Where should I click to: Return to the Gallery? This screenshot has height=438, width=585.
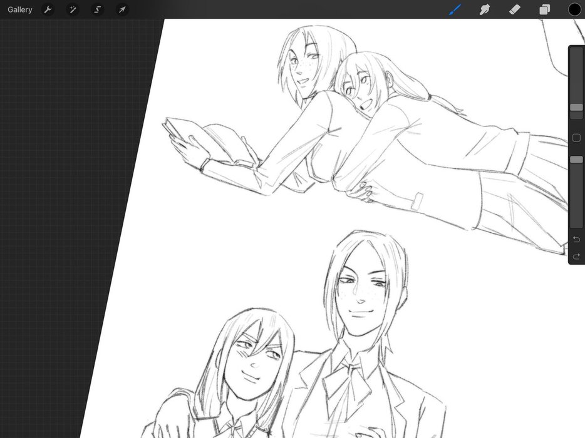click(x=20, y=9)
